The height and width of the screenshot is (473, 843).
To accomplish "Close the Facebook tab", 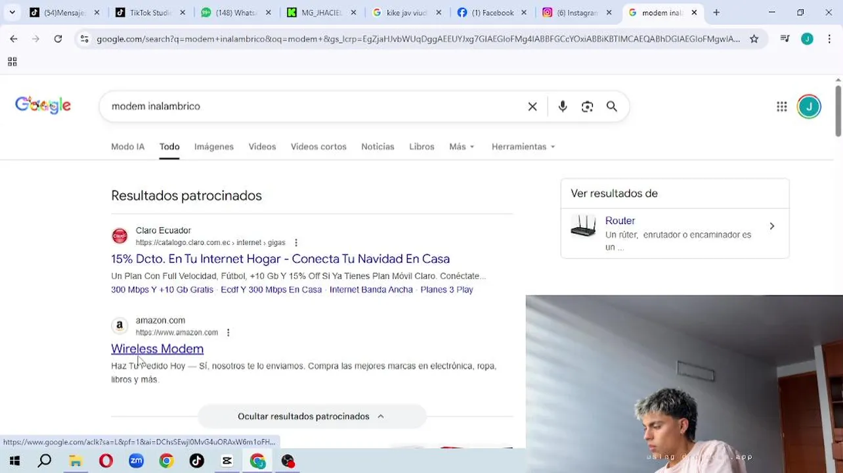I will (x=523, y=12).
